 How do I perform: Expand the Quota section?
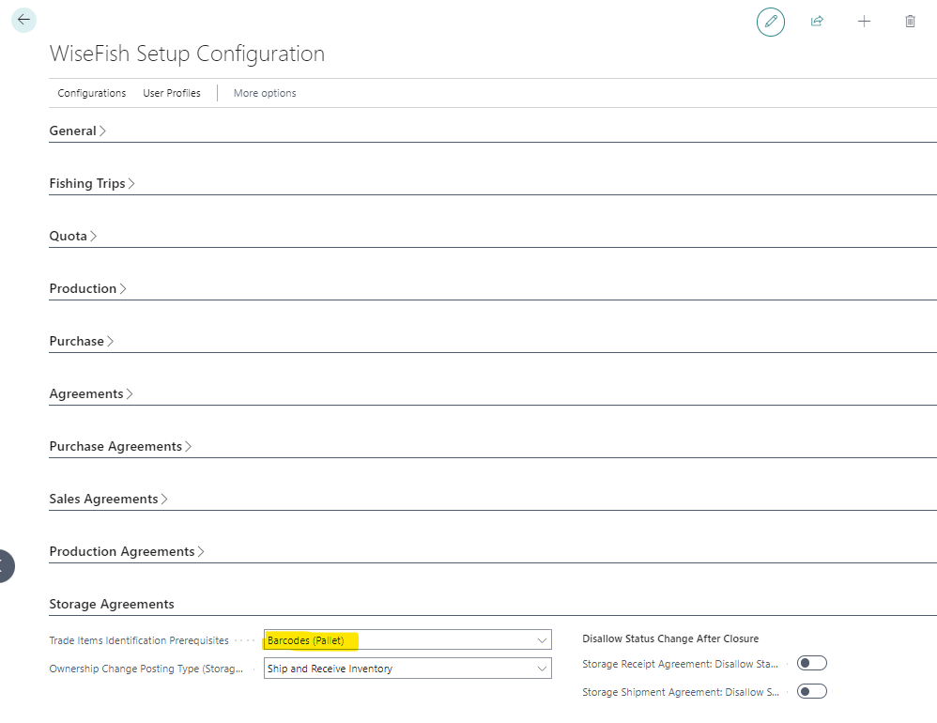(72, 237)
